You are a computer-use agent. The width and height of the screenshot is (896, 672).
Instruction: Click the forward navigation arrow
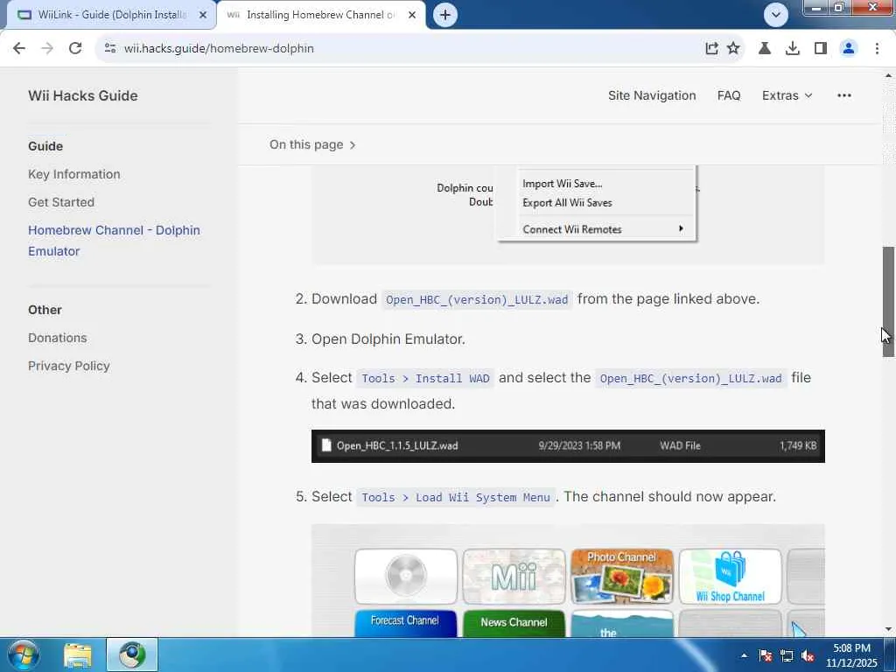47,49
